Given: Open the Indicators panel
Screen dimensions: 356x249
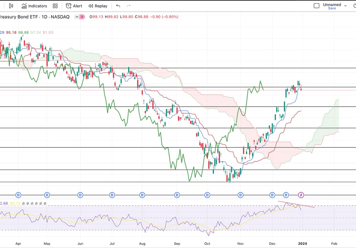Looking at the screenshot, I should tap(34, 6).
